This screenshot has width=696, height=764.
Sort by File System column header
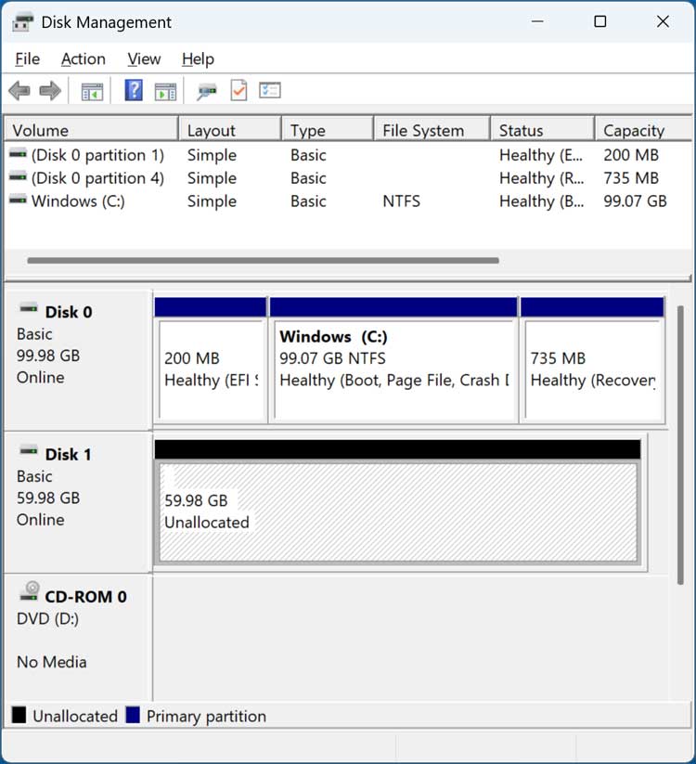(432, 130)
